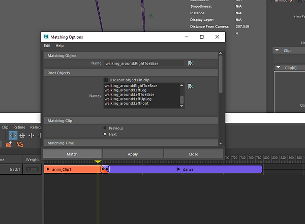
Task: Open the Help menu in Matching Options
Action: (x=59, y=46)
